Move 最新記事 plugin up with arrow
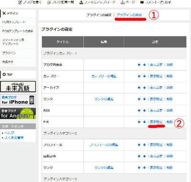191x182 pixels. coord(139,156)
